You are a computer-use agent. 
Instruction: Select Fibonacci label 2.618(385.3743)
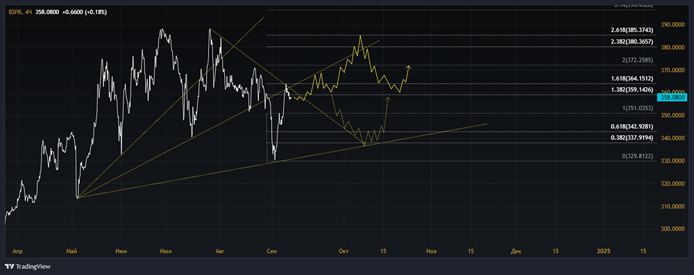tap(632, 30)
